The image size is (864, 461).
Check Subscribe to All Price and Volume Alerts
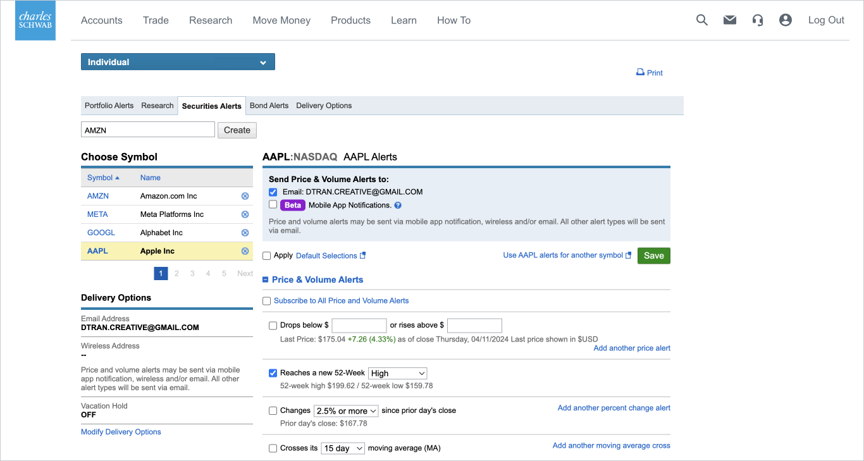click(267, 301)
